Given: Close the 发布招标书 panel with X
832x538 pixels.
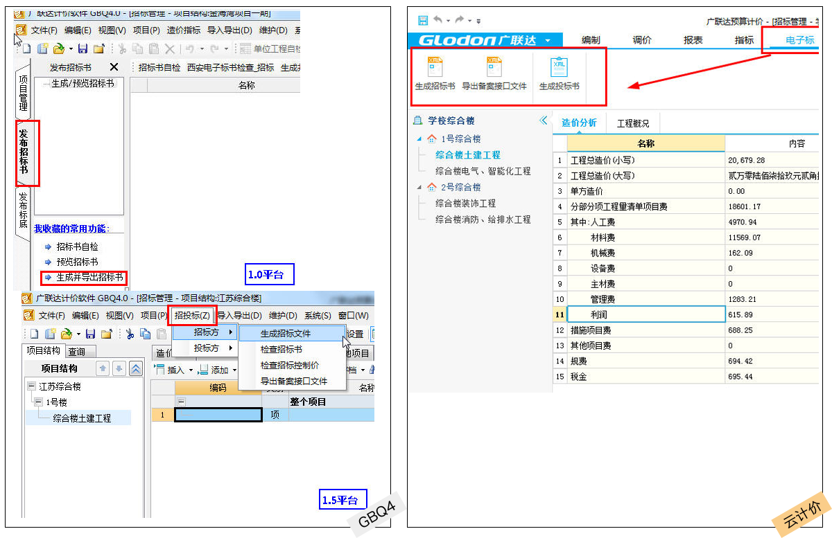Looking at the screenshot, I should [x=114, y=67].
